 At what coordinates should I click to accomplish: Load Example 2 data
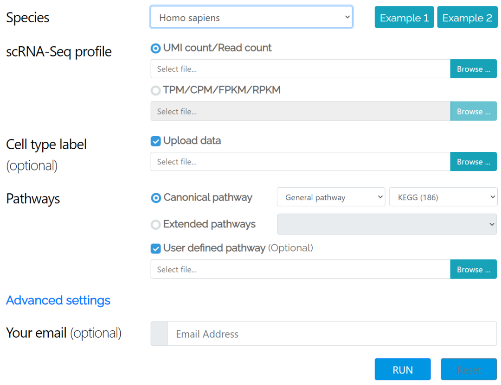[467, 18]
